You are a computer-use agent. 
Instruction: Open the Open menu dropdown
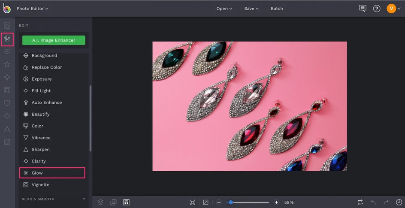(224, 9)
